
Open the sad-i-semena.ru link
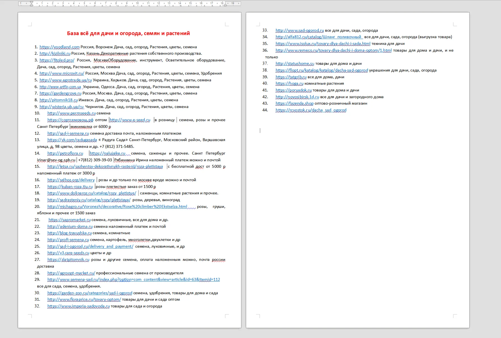[68, 133]
